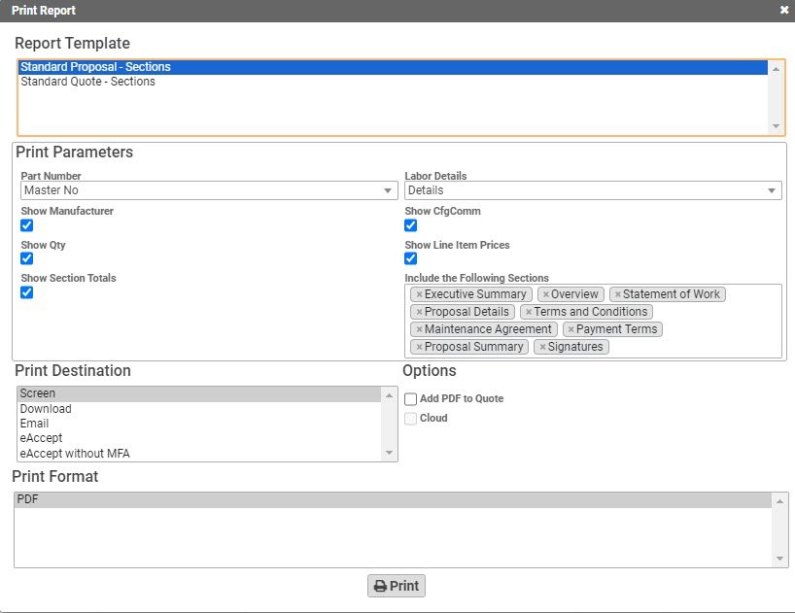The width and height of the screenshot is (795, 613).
Task: Select PDF in Print Format list
Action: click(27, 499)
